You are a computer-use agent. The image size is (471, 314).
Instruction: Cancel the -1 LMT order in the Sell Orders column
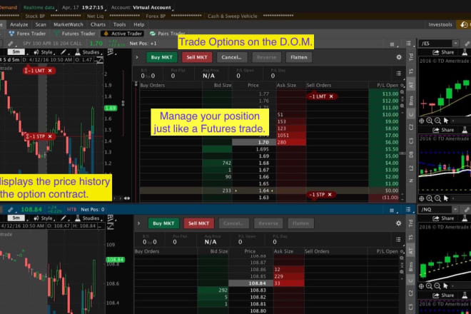click(331, 96)
